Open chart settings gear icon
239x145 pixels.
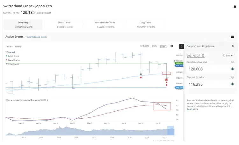[172, 46]
